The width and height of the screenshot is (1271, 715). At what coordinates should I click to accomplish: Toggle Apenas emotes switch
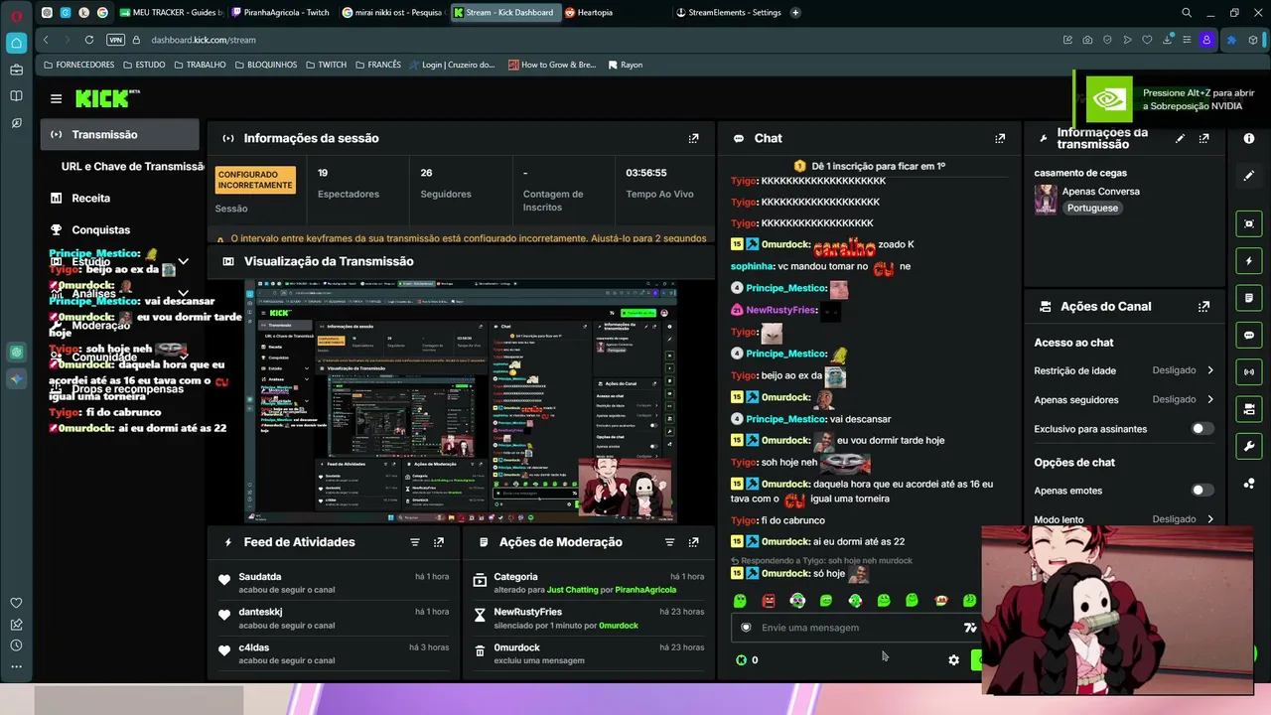click(x=1201, y=491)
